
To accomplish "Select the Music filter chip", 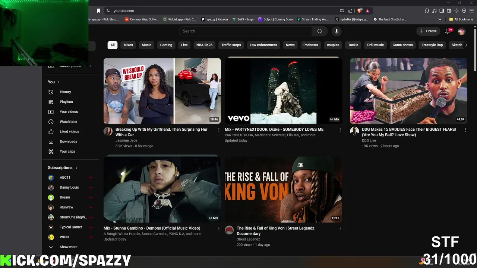I will tap(146, 45).
